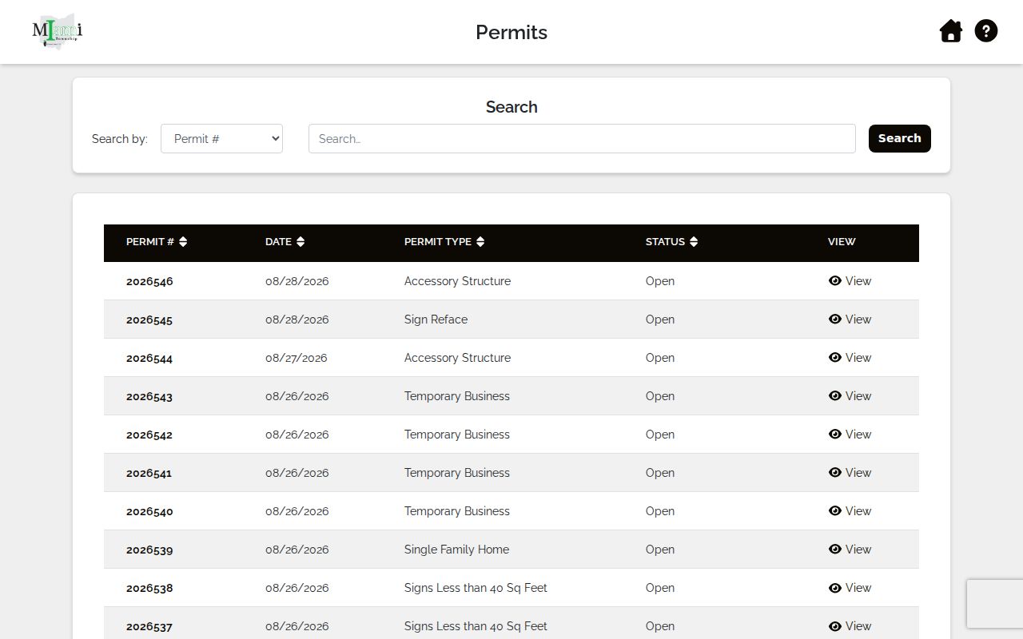This screenshot has width=1023, height=639.
Task: View permit 2026541 details
Action: [x=850, y=473]
